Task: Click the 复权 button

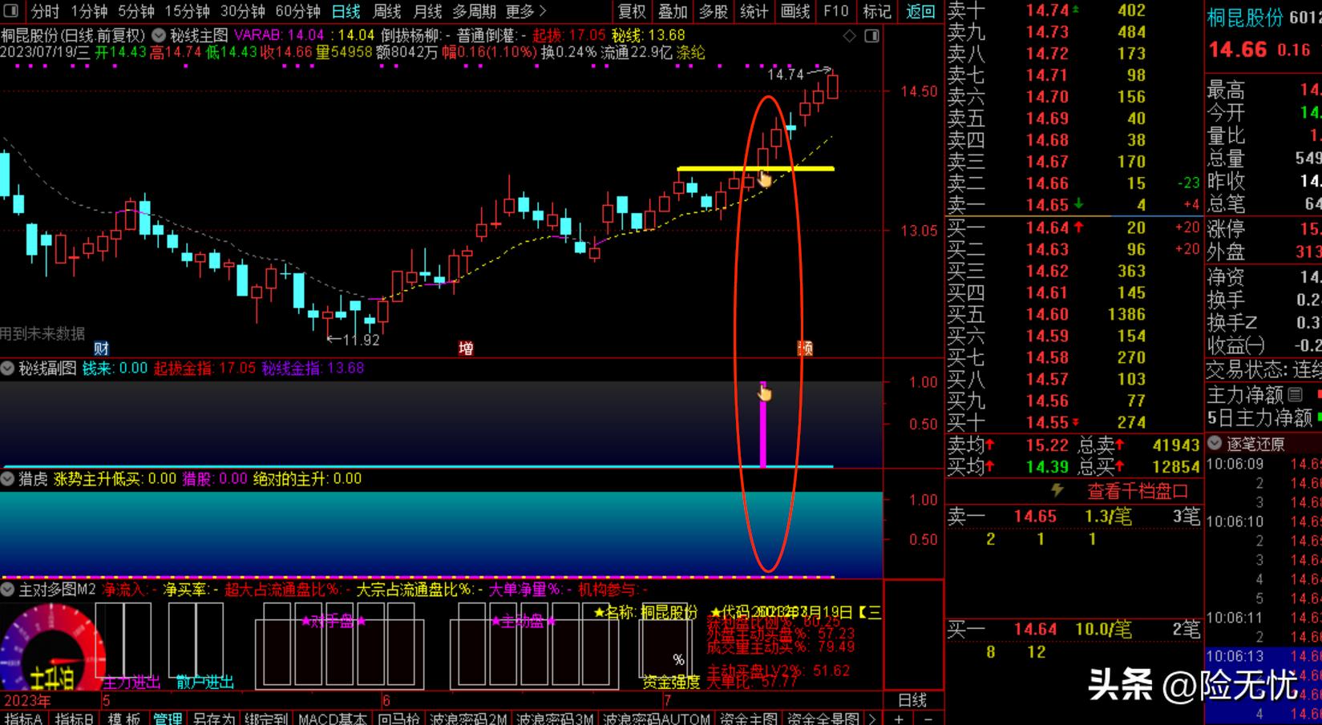Action: (632, 11)
